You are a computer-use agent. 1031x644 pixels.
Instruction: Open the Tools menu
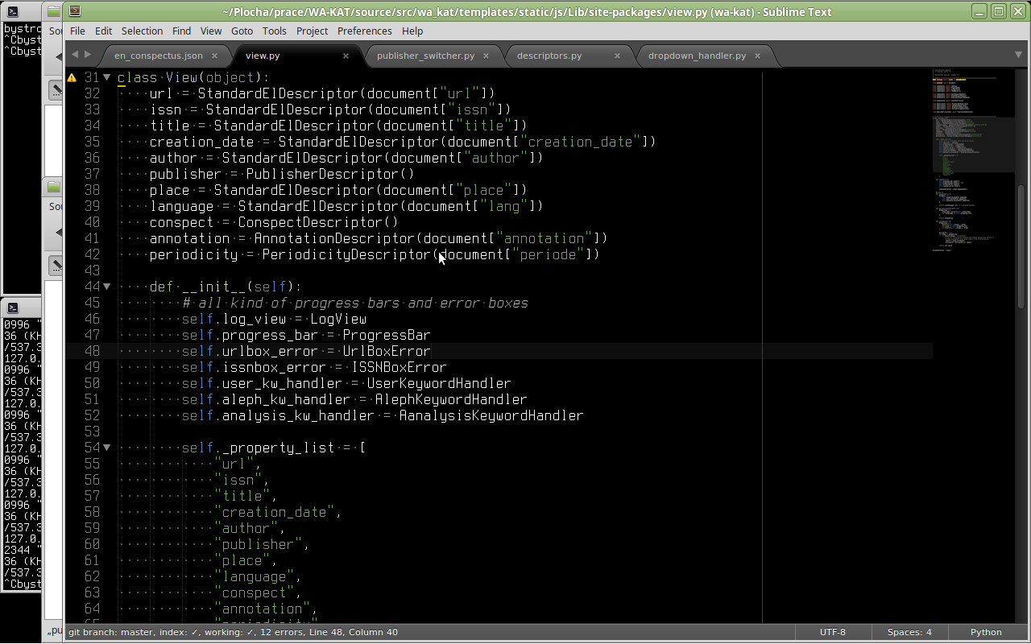[274, 31]
